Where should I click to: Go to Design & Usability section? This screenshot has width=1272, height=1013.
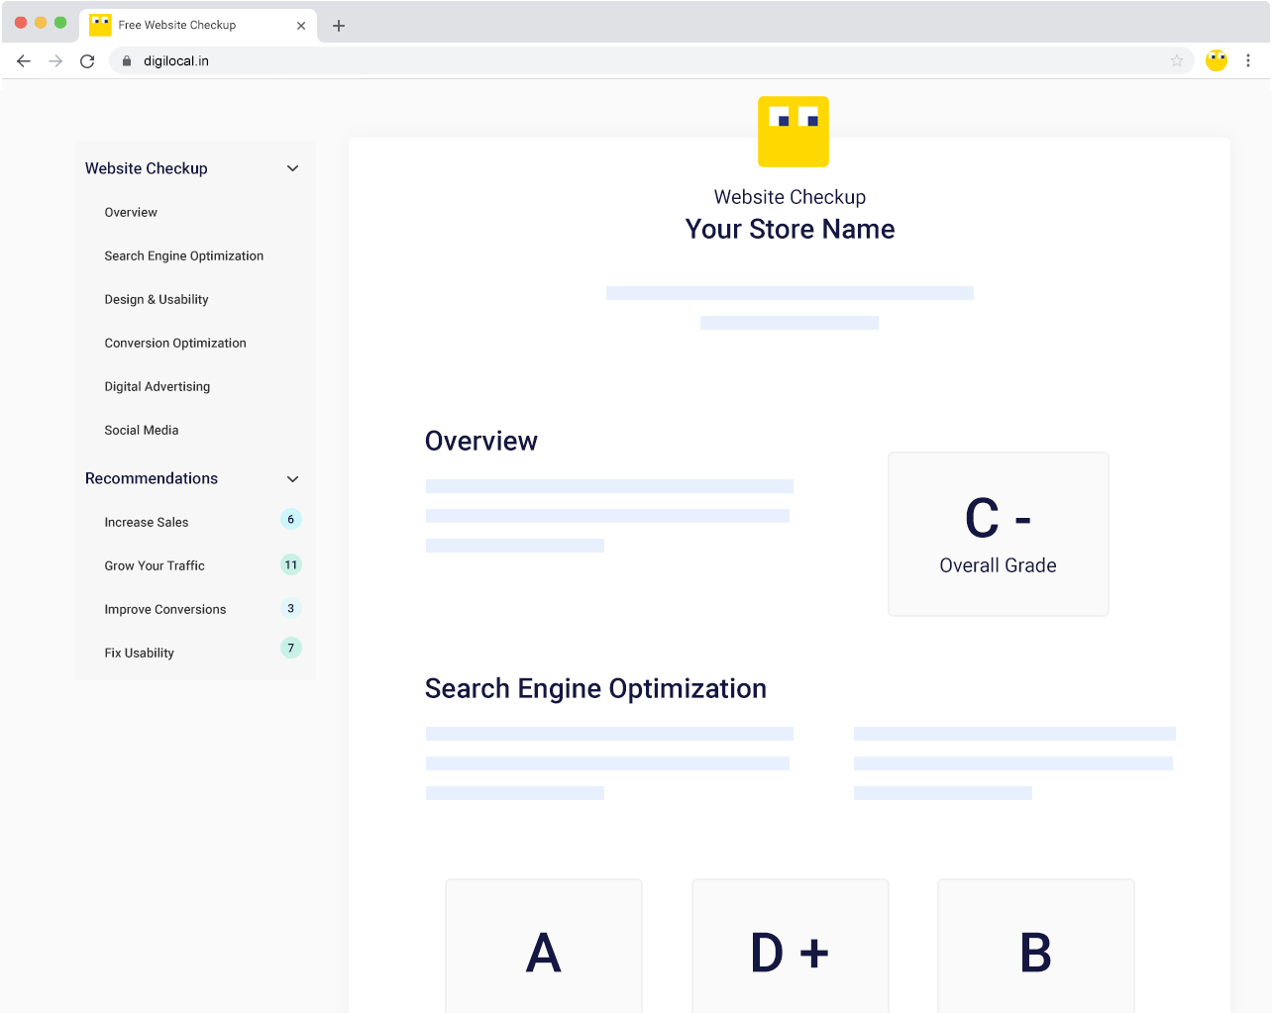click(x=157, y=300)
